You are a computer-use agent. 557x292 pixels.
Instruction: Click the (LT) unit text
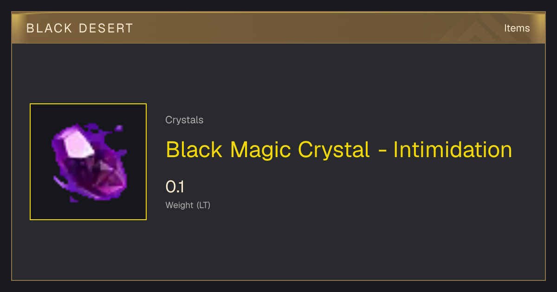tap(203, 205)
